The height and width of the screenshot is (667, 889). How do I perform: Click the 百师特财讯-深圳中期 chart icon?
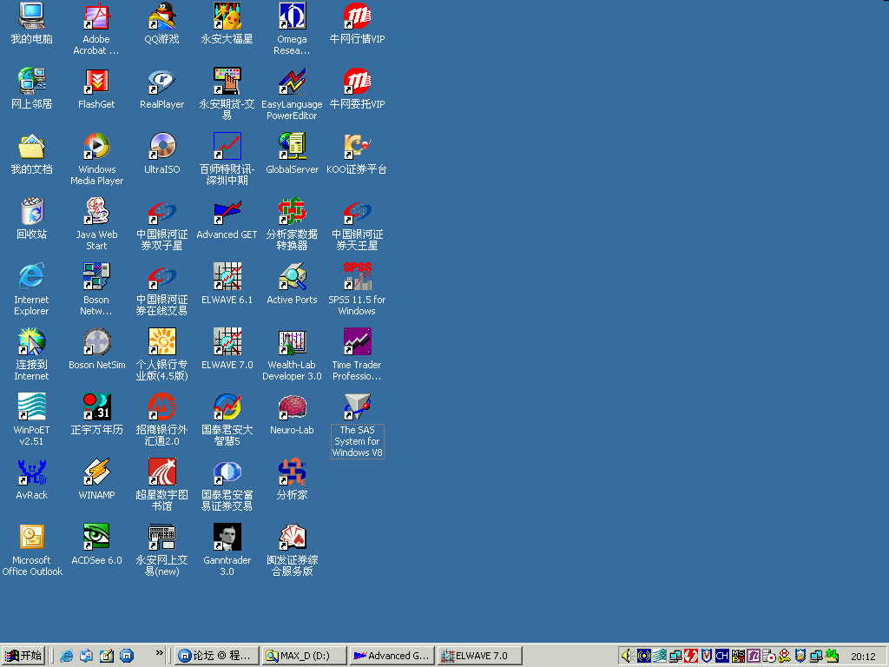point(227,146)
